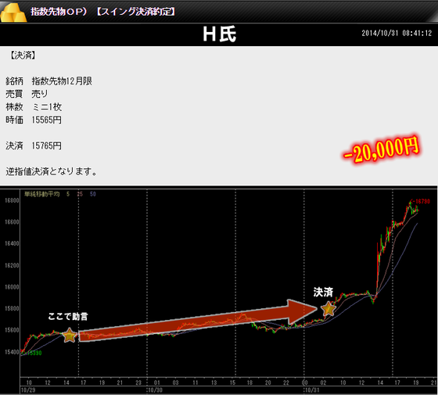Click the gold bars icon in header
438x395 pixels.
click(13, 13)
